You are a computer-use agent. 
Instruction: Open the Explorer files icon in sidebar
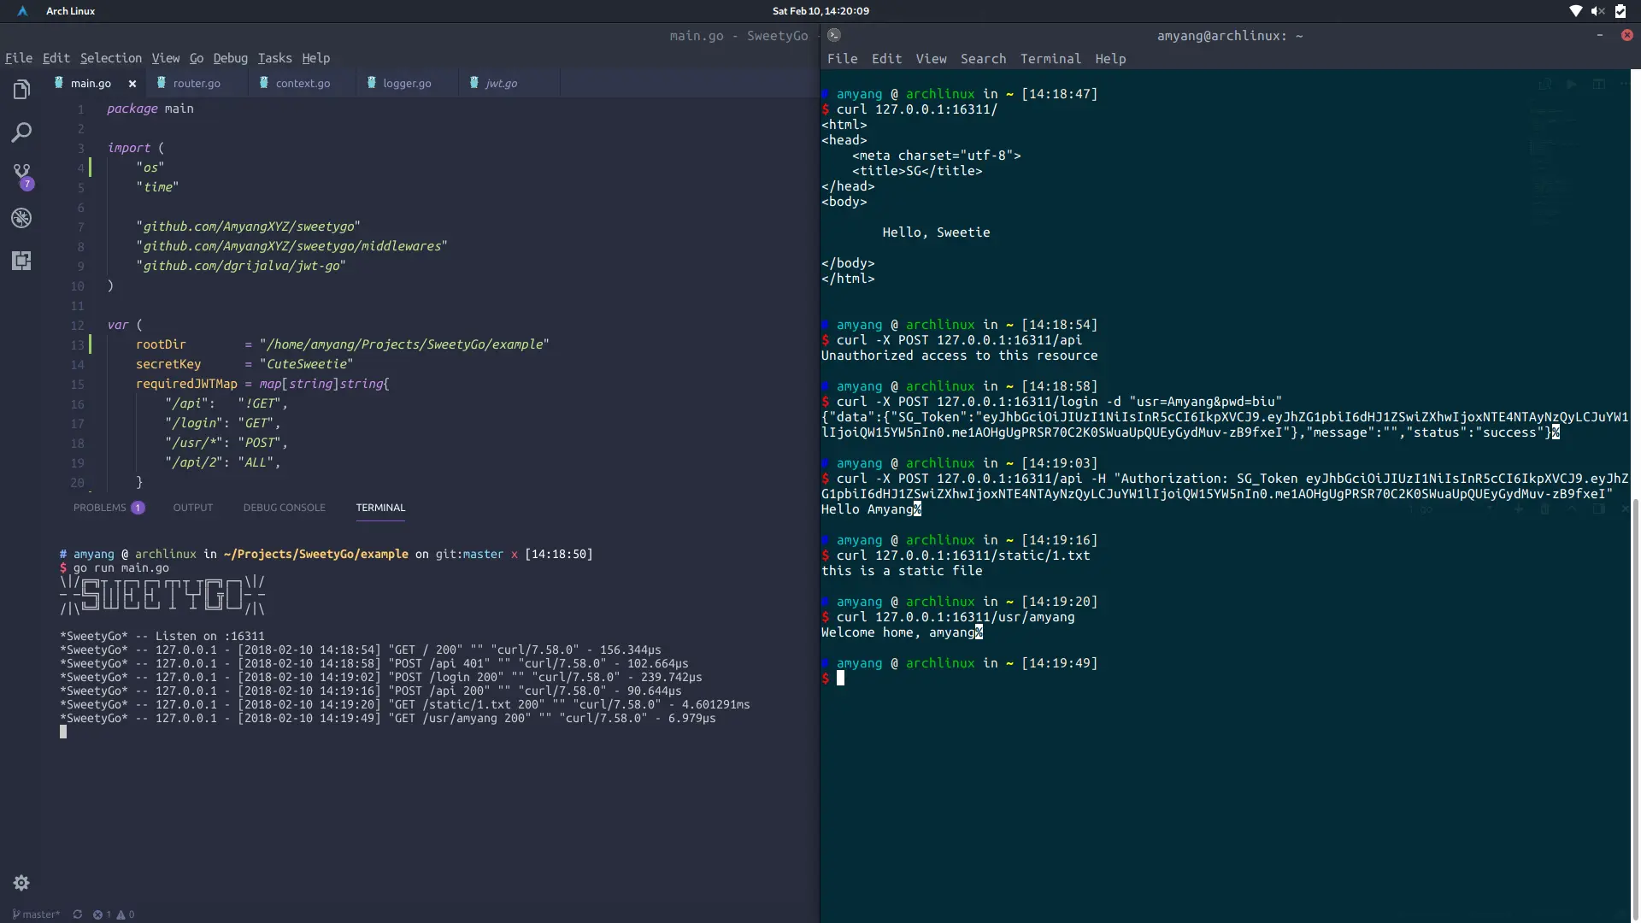21,90
